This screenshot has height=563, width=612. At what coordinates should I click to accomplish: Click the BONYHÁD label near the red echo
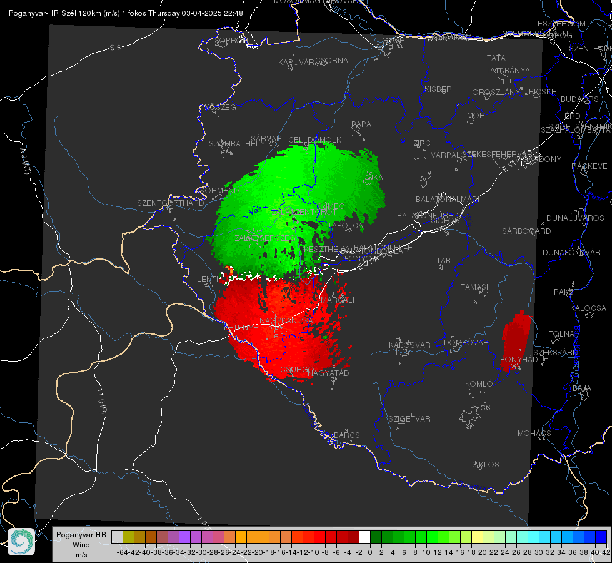click(x=519, y=360)
